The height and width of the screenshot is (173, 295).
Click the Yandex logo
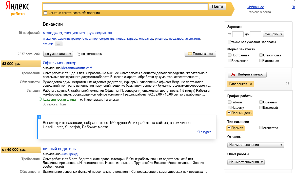[x=17, y=6]
